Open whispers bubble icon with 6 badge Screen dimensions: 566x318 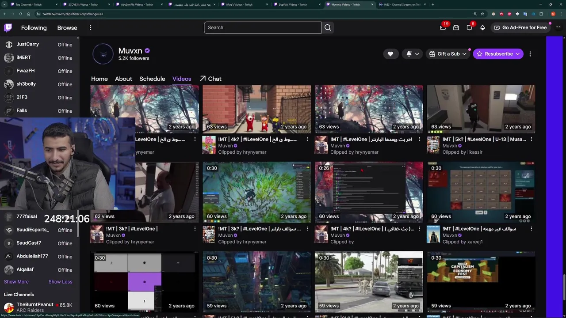click(x=469, y=27)
